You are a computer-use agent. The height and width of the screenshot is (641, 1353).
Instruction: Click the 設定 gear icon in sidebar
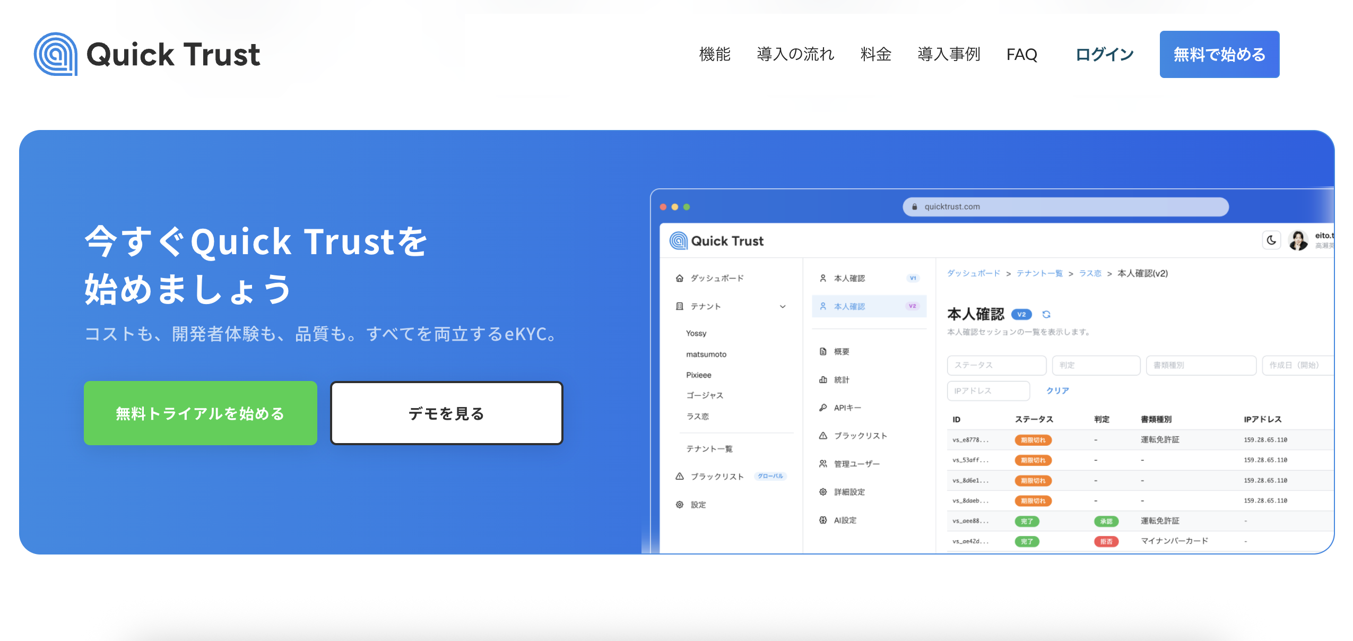(x=680, y=504)
